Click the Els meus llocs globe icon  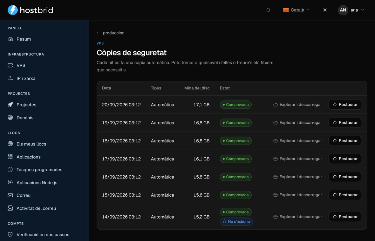pos(10,144)
